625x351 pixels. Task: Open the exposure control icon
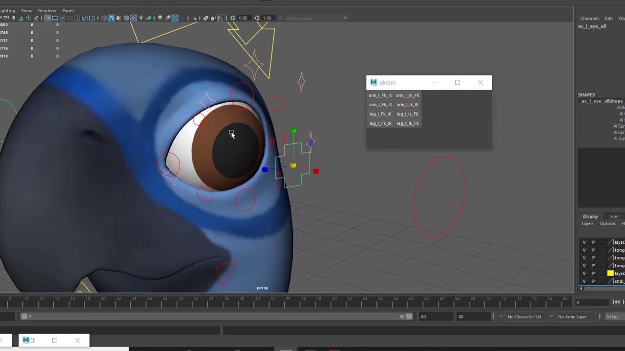click(233, 18)
